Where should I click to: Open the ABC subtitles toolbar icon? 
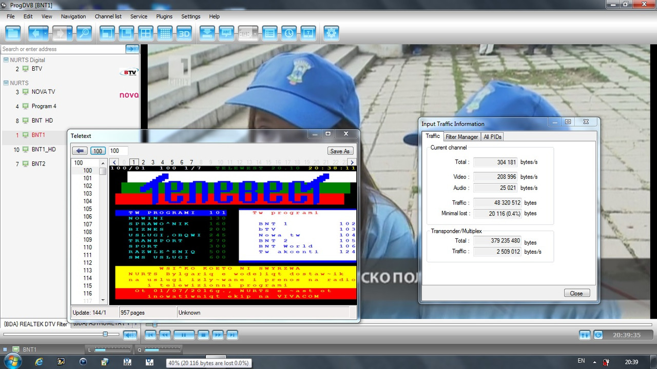tap(226, 34)
